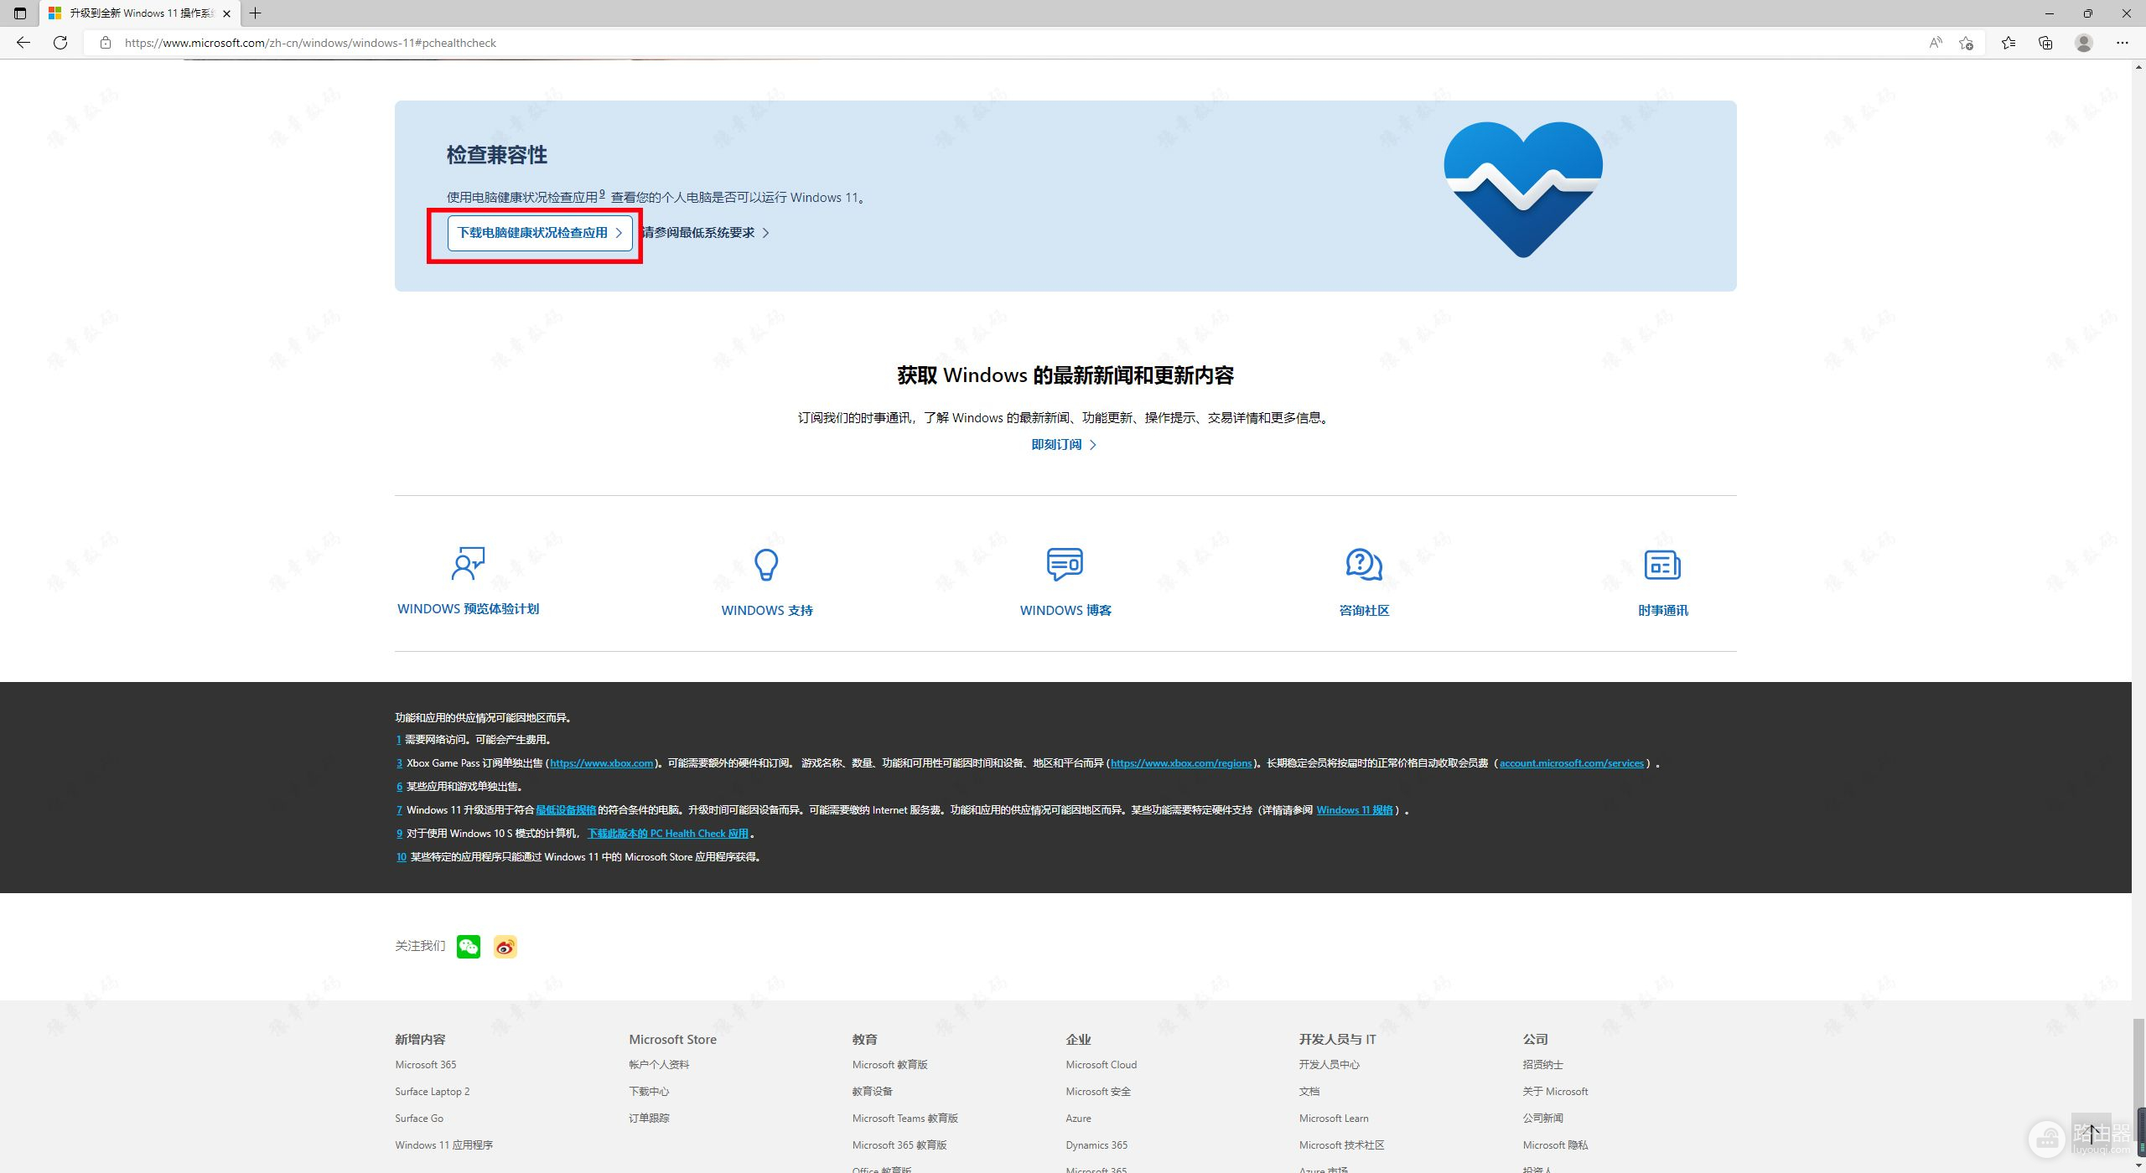Open the Weibo follow icon
The height and width of the screenshot is (1173, 2146).
coord(505,947)
